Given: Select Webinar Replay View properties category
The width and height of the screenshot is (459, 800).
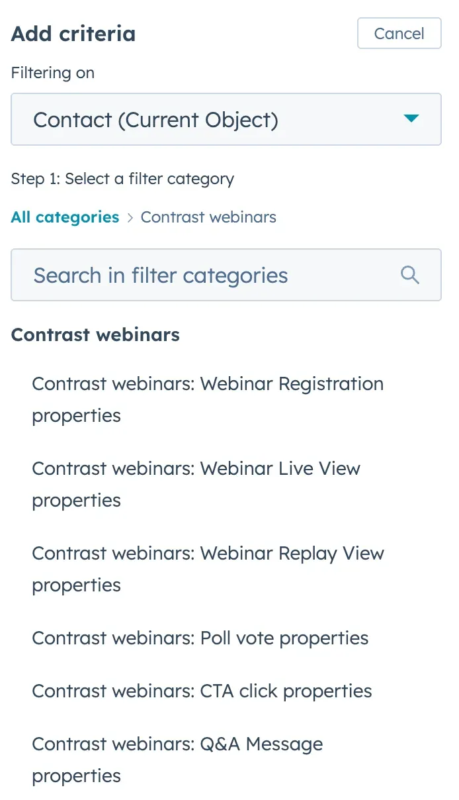Looking at the screenshot, I should click(208, 569).
